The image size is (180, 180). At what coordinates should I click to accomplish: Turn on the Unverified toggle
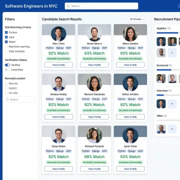click(7, 69)
